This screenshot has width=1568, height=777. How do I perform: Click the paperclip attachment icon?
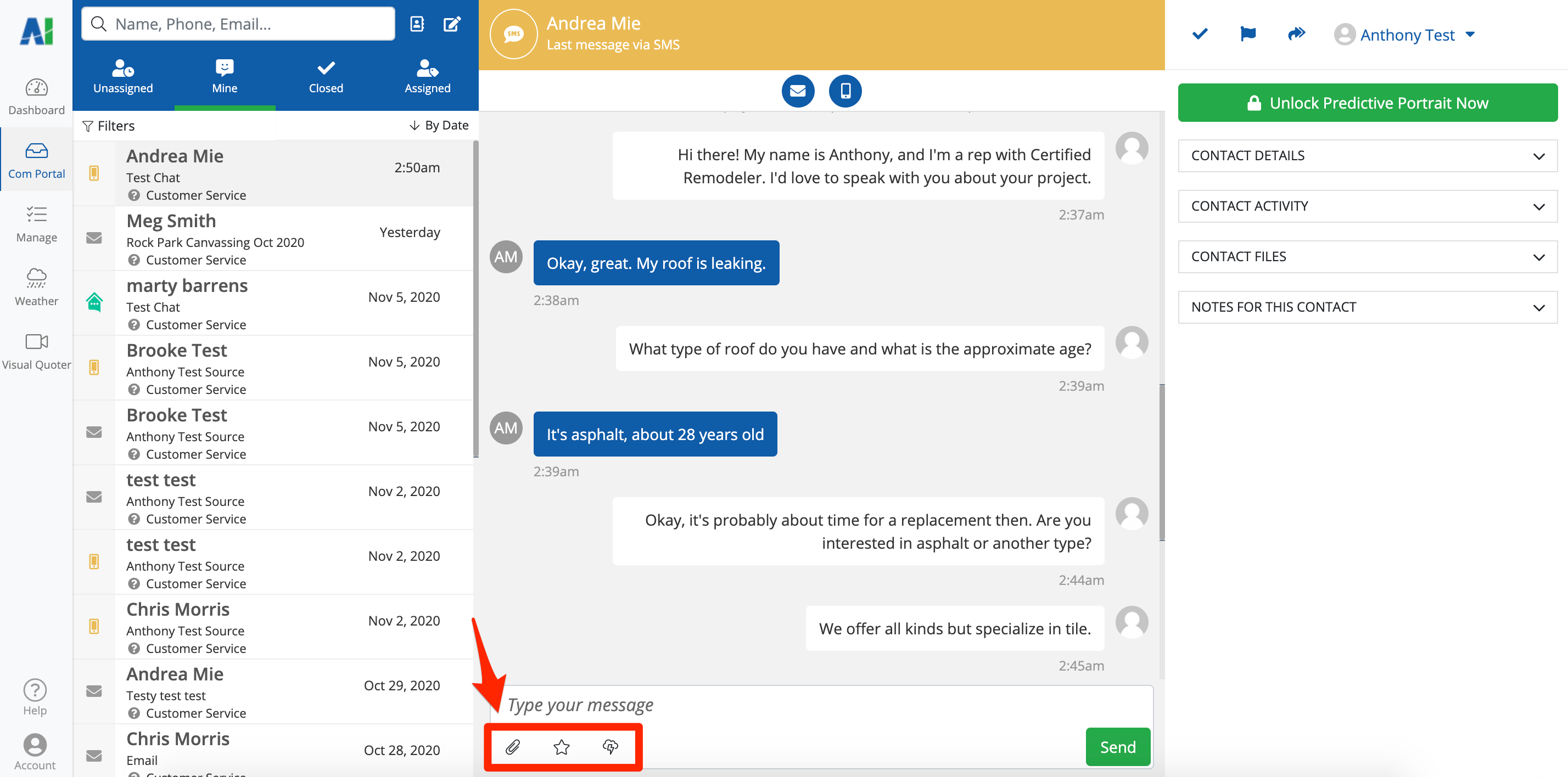click(513, 747)
